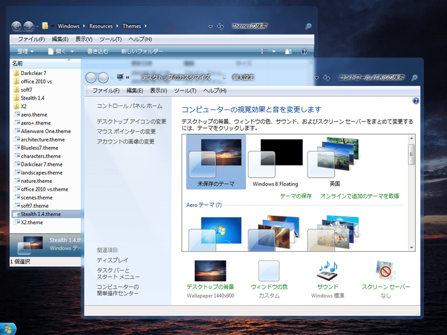Open address history dropdown in Personalization window
Image resolution: width=447 pixels, height=335 pixels.
(317, 78)
